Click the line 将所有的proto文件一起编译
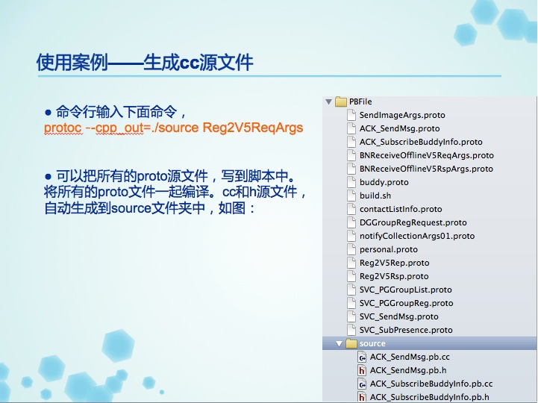Image resolution: width=538 pixels, height=403 pixels. coord(175,192)
